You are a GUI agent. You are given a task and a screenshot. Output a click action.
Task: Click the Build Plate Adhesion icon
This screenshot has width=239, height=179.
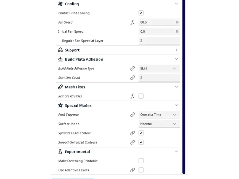pyautogui.click(x=61, y=59)
